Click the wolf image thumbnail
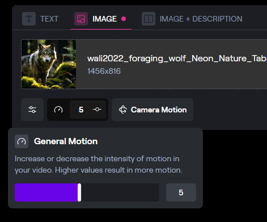This screenshot has height=222, width=267. [x=49, y=64]
